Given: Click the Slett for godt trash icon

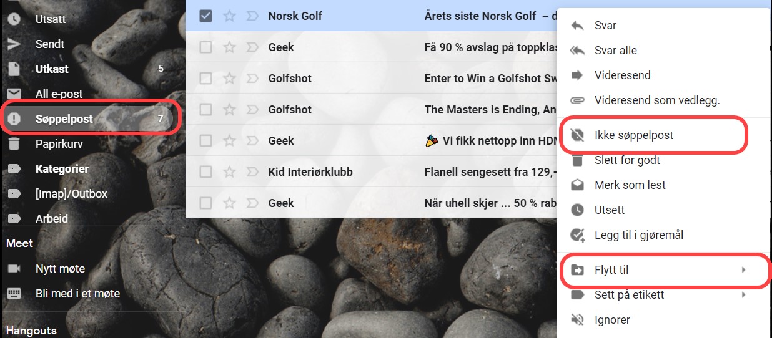Looking at the screenshot, I should [x=578, y=160].
